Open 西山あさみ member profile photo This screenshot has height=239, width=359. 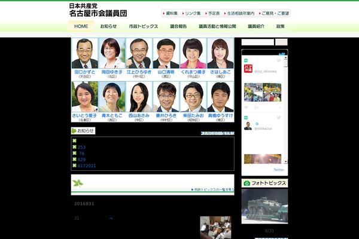point(139,97)
